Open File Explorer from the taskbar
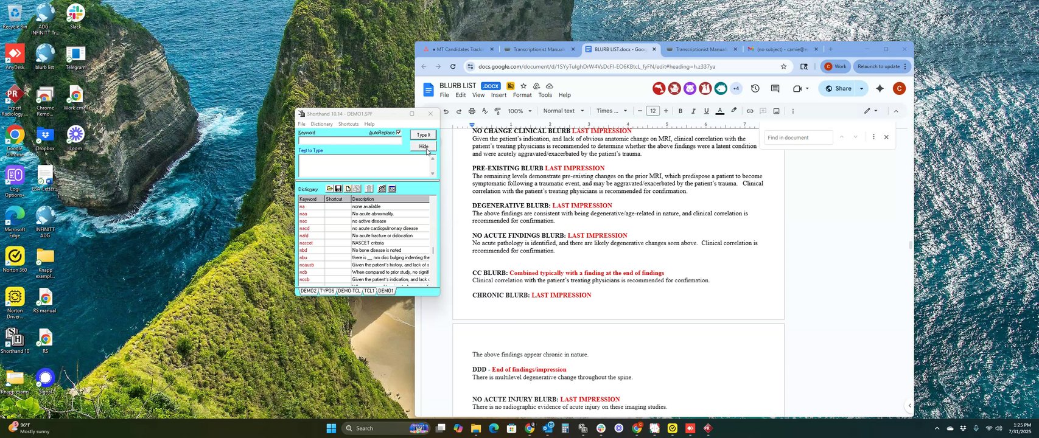This screenshot has width=1039, height=438. pos(475,428)
